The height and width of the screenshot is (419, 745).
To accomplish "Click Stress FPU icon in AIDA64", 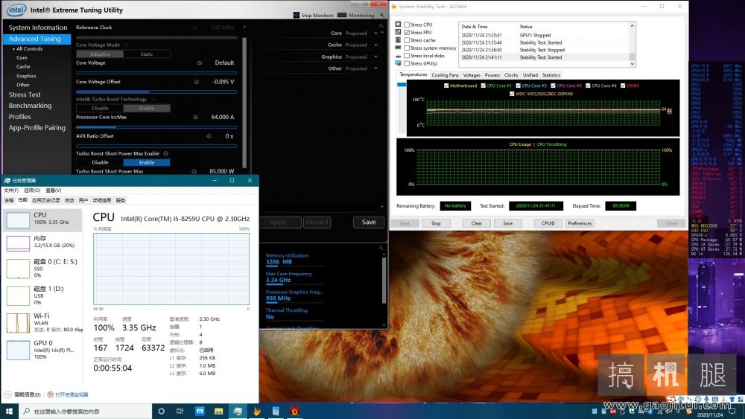I will (x=398, y=32).
